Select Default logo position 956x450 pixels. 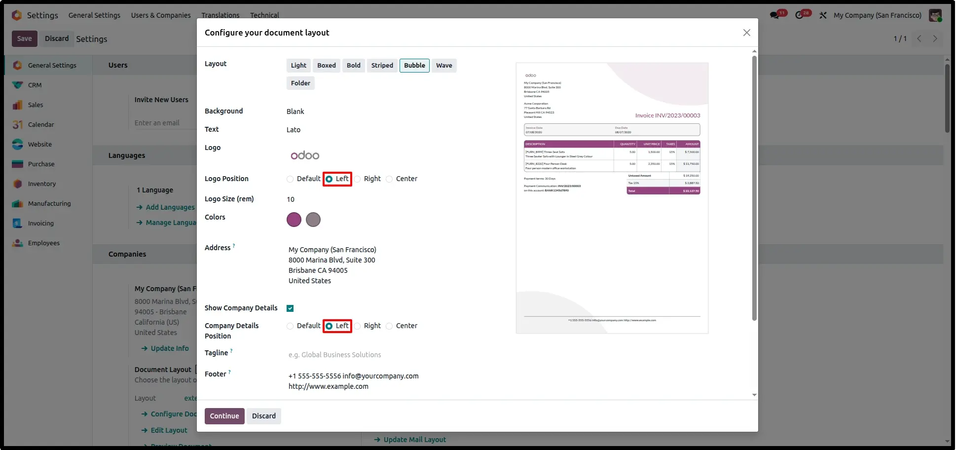(x=290, y=179)
